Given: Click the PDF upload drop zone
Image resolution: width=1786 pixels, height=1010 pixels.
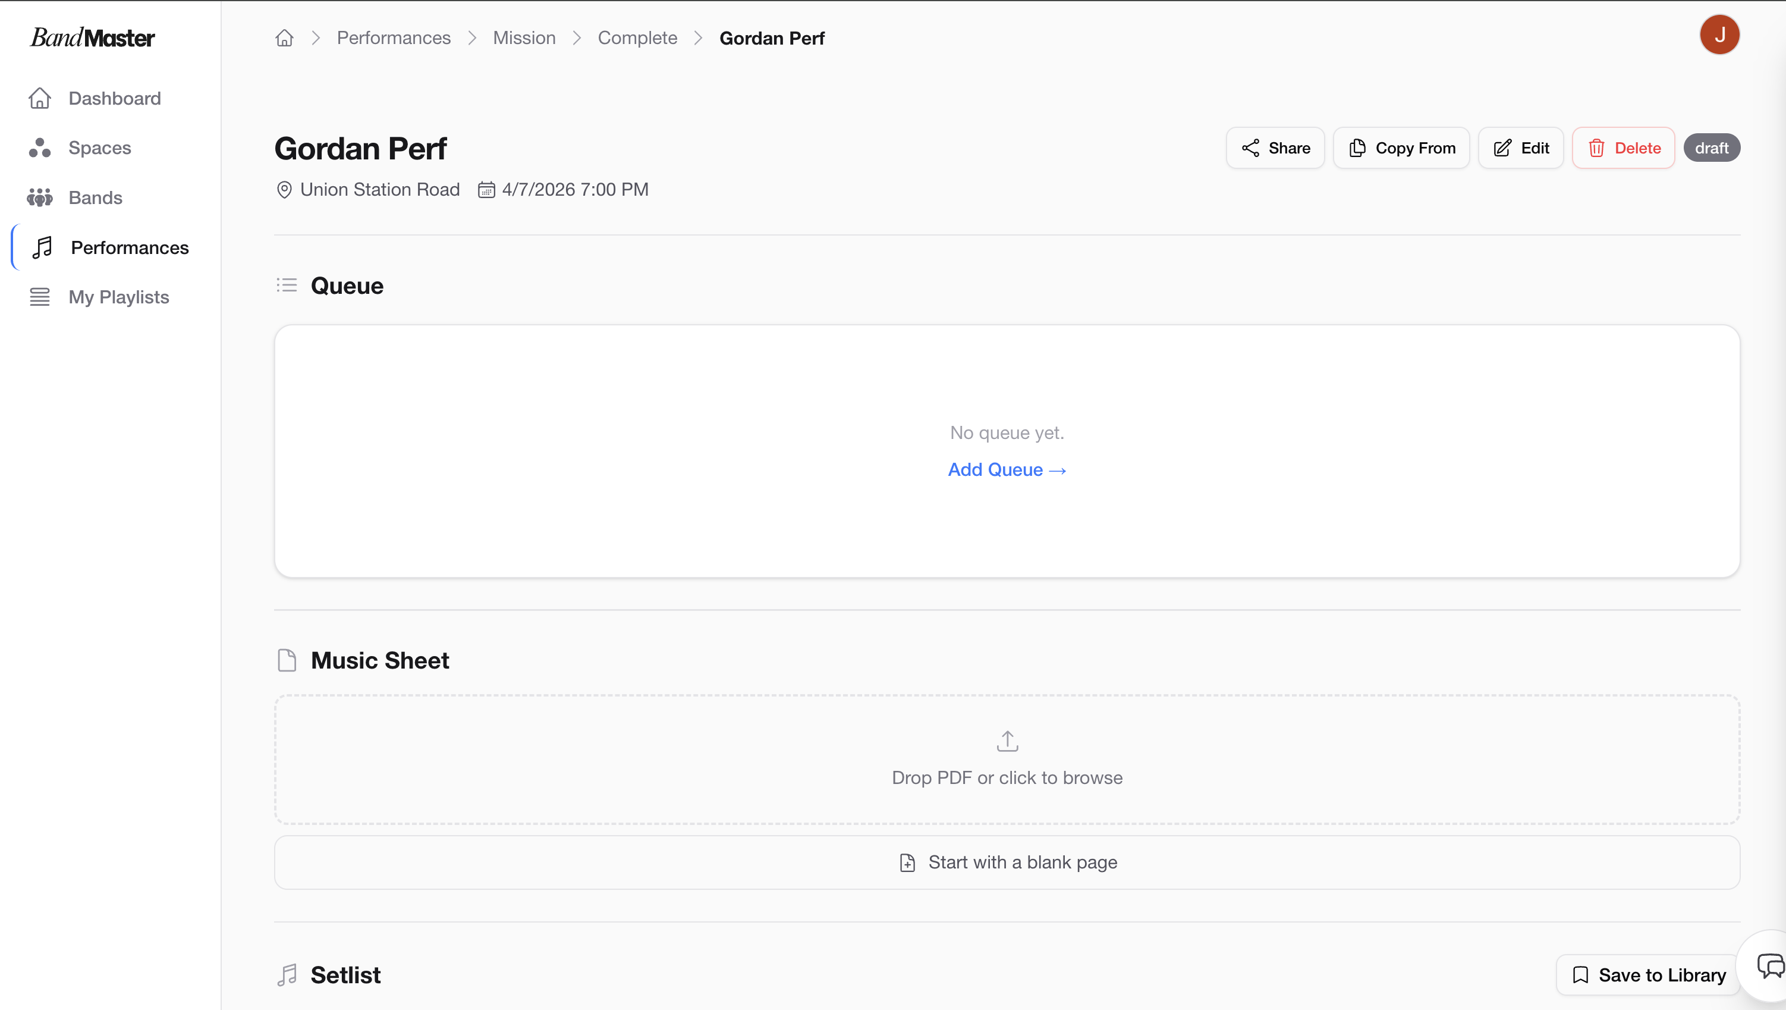Looking at the screenshot, I should point(1007,759).
